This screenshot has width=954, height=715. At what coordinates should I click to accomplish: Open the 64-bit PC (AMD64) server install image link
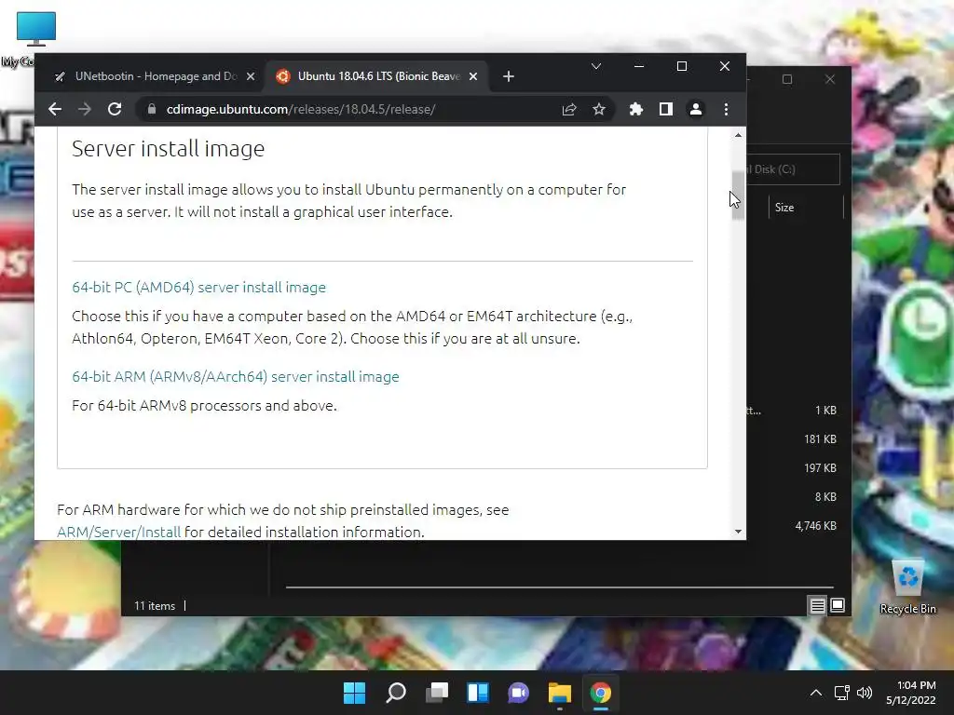click(x=199, y=287)
